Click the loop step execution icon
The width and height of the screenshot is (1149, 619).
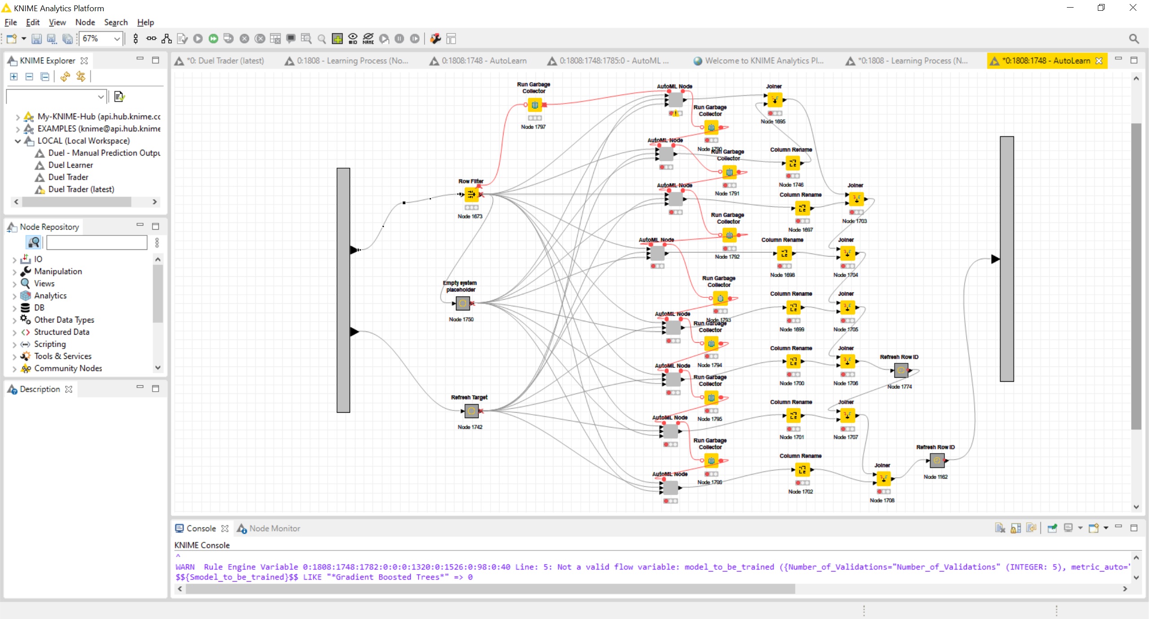(384, 39)
